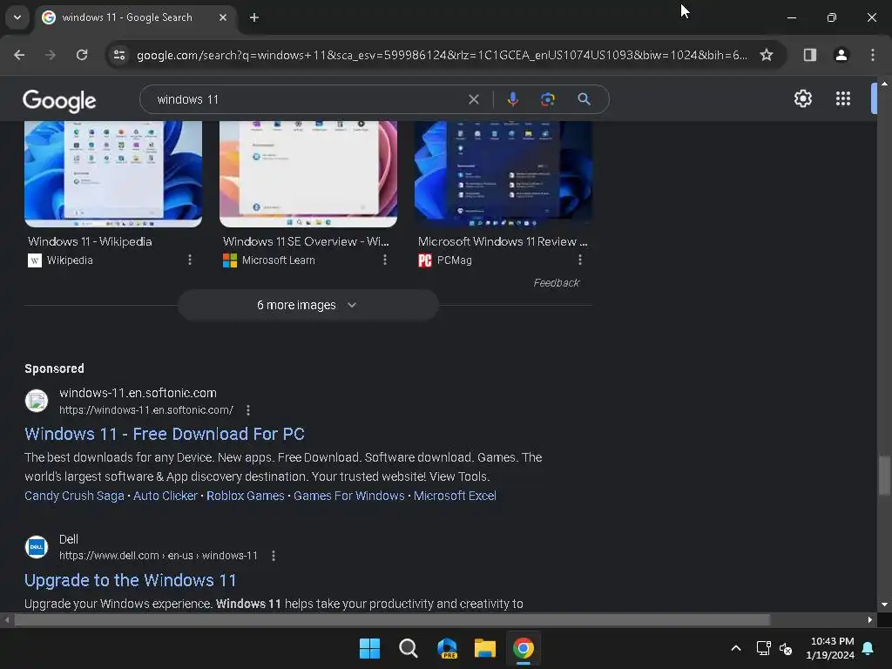This screenshot has height=669, width=892.
Task: Open the Windows 11 Wikipedia image thumbnail
Action: (x=113, y=173)
